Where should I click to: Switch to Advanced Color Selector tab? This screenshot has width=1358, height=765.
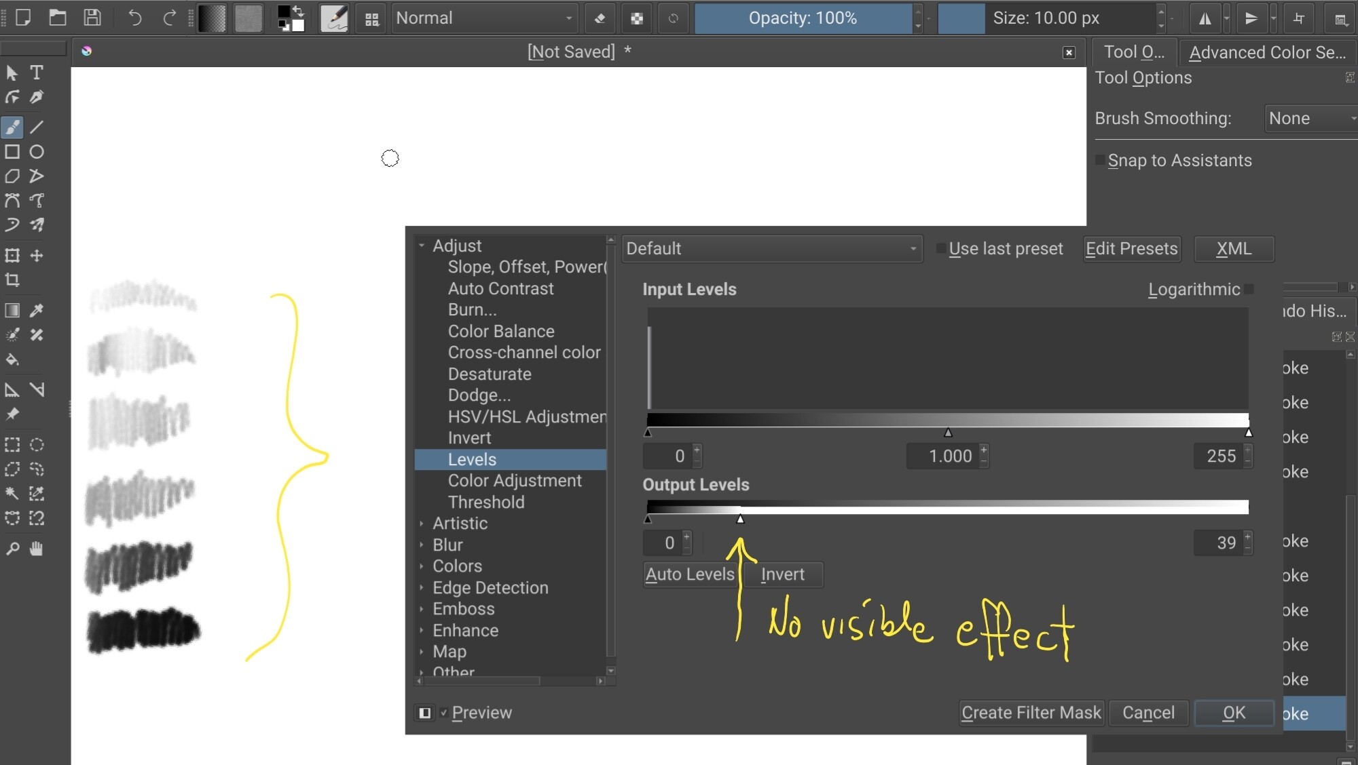tap(1266, 52)
